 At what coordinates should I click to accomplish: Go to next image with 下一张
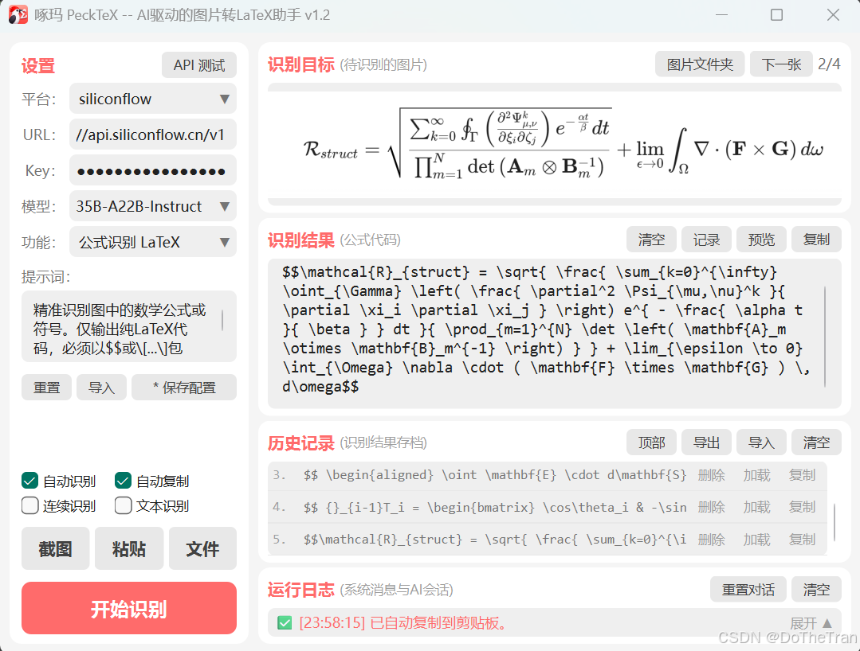(x=781, y=64)
